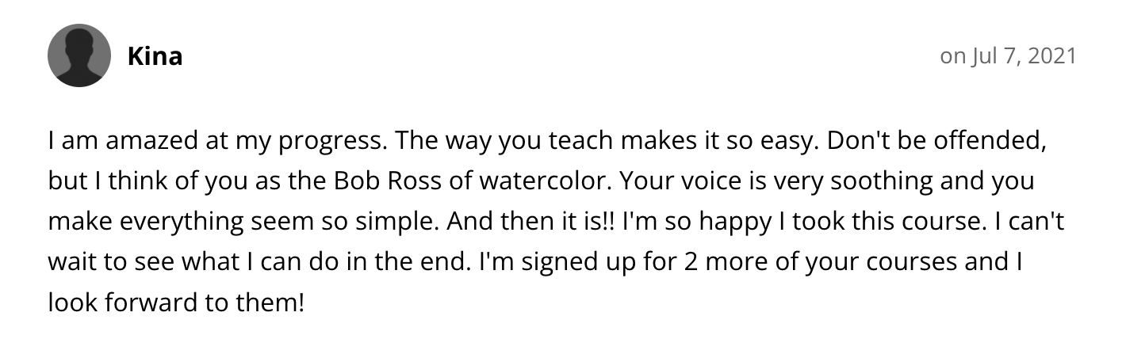Click the reviewer name Kina
This screenshot has width=1126, height=339.
155,56
